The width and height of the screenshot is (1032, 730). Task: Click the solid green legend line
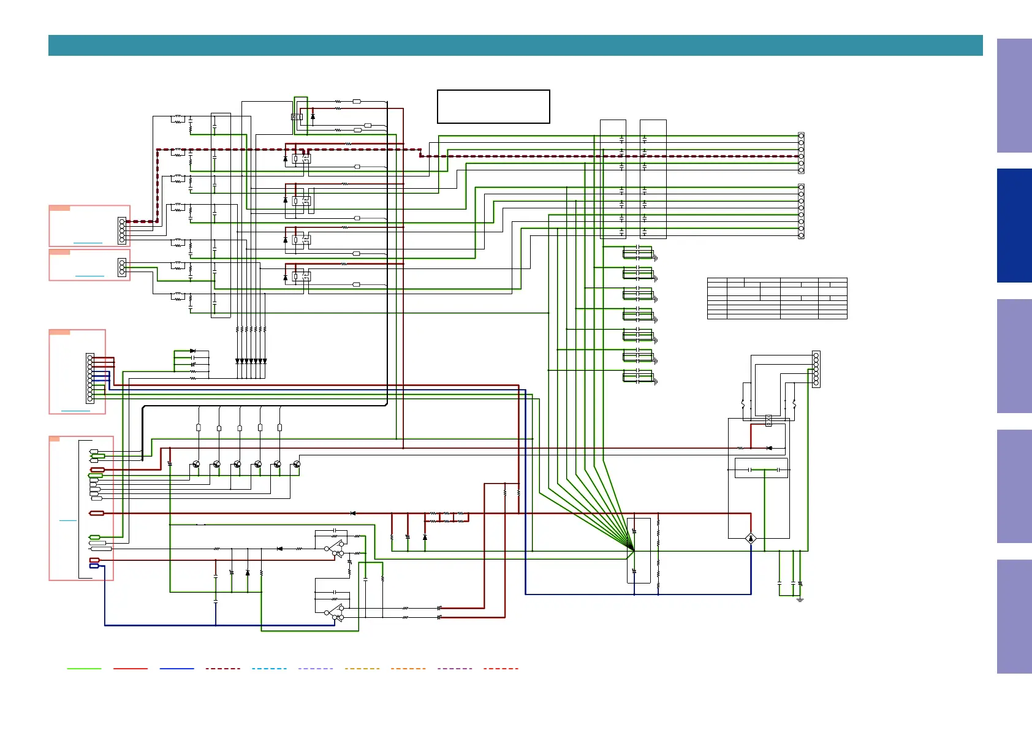[x=84, y=669]
